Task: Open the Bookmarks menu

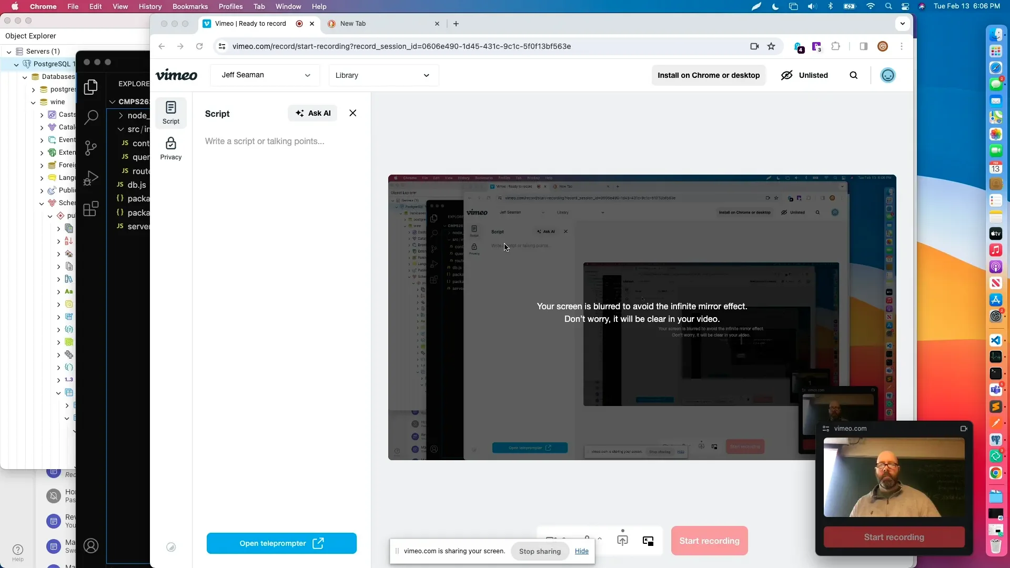Action: (x=190, y=6)
